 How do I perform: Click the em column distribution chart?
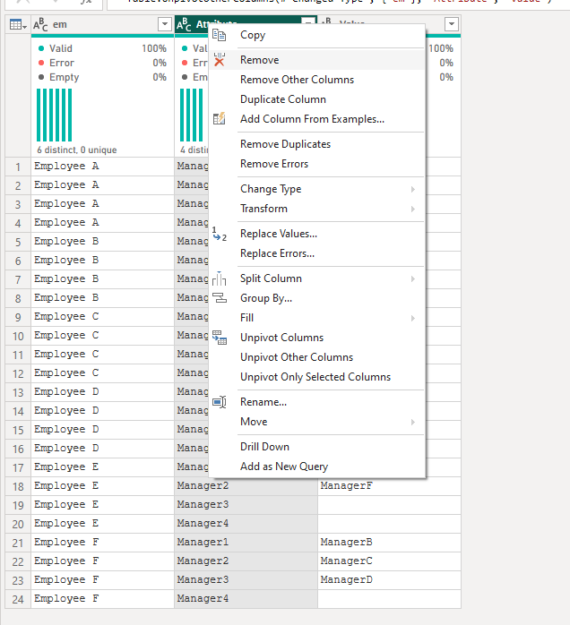pyautogui.click(x=55, y=115)
